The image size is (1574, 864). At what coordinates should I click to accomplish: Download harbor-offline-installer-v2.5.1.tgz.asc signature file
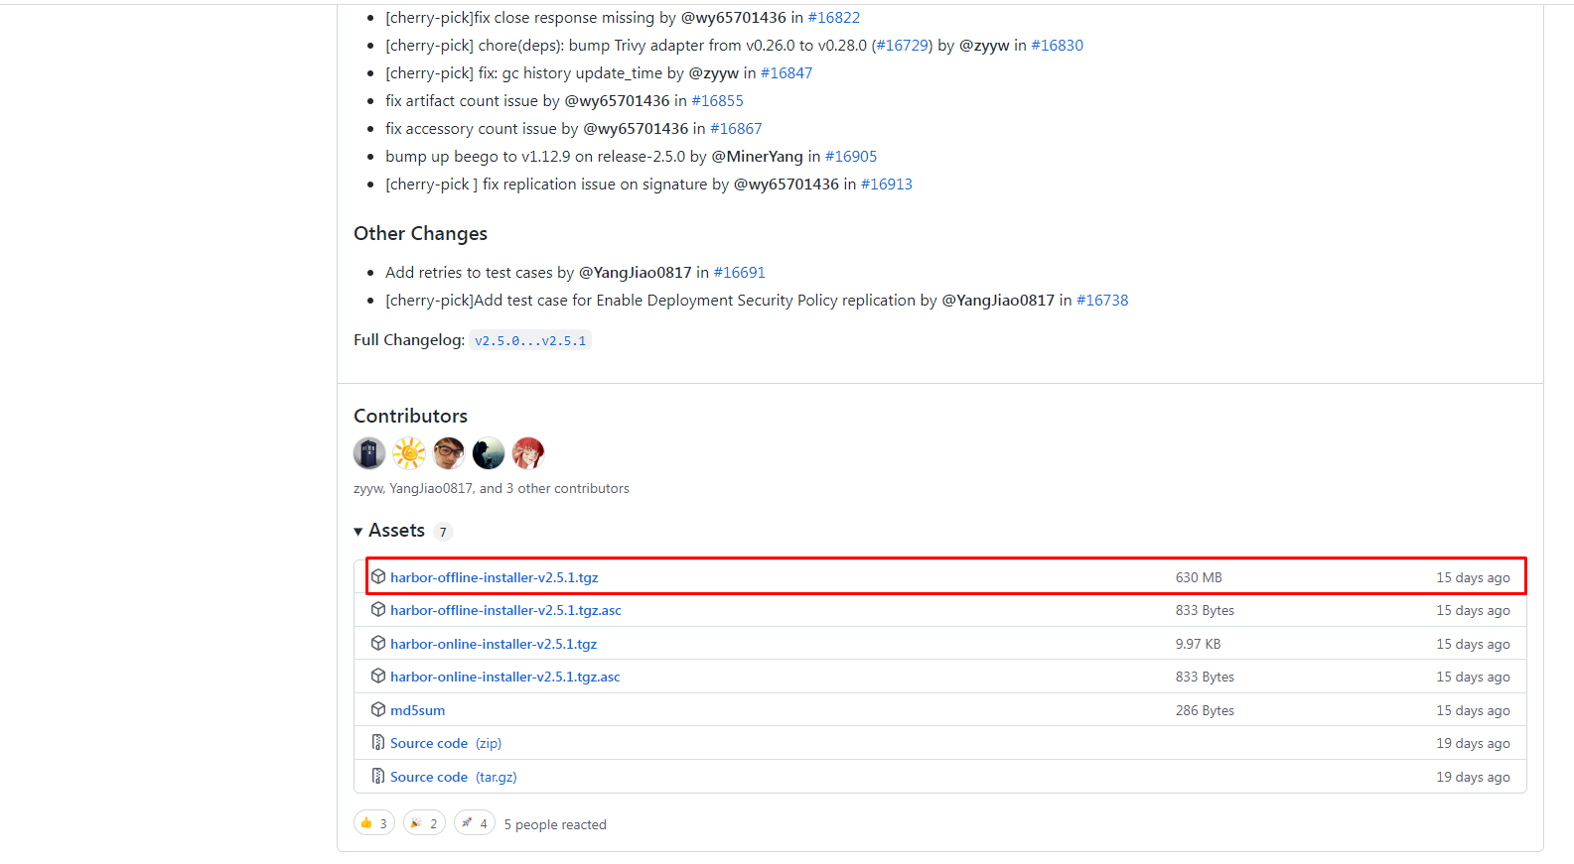tap(505, 610)
